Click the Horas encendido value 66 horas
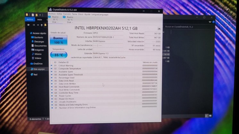239x134 pixels. click(153, 49)
